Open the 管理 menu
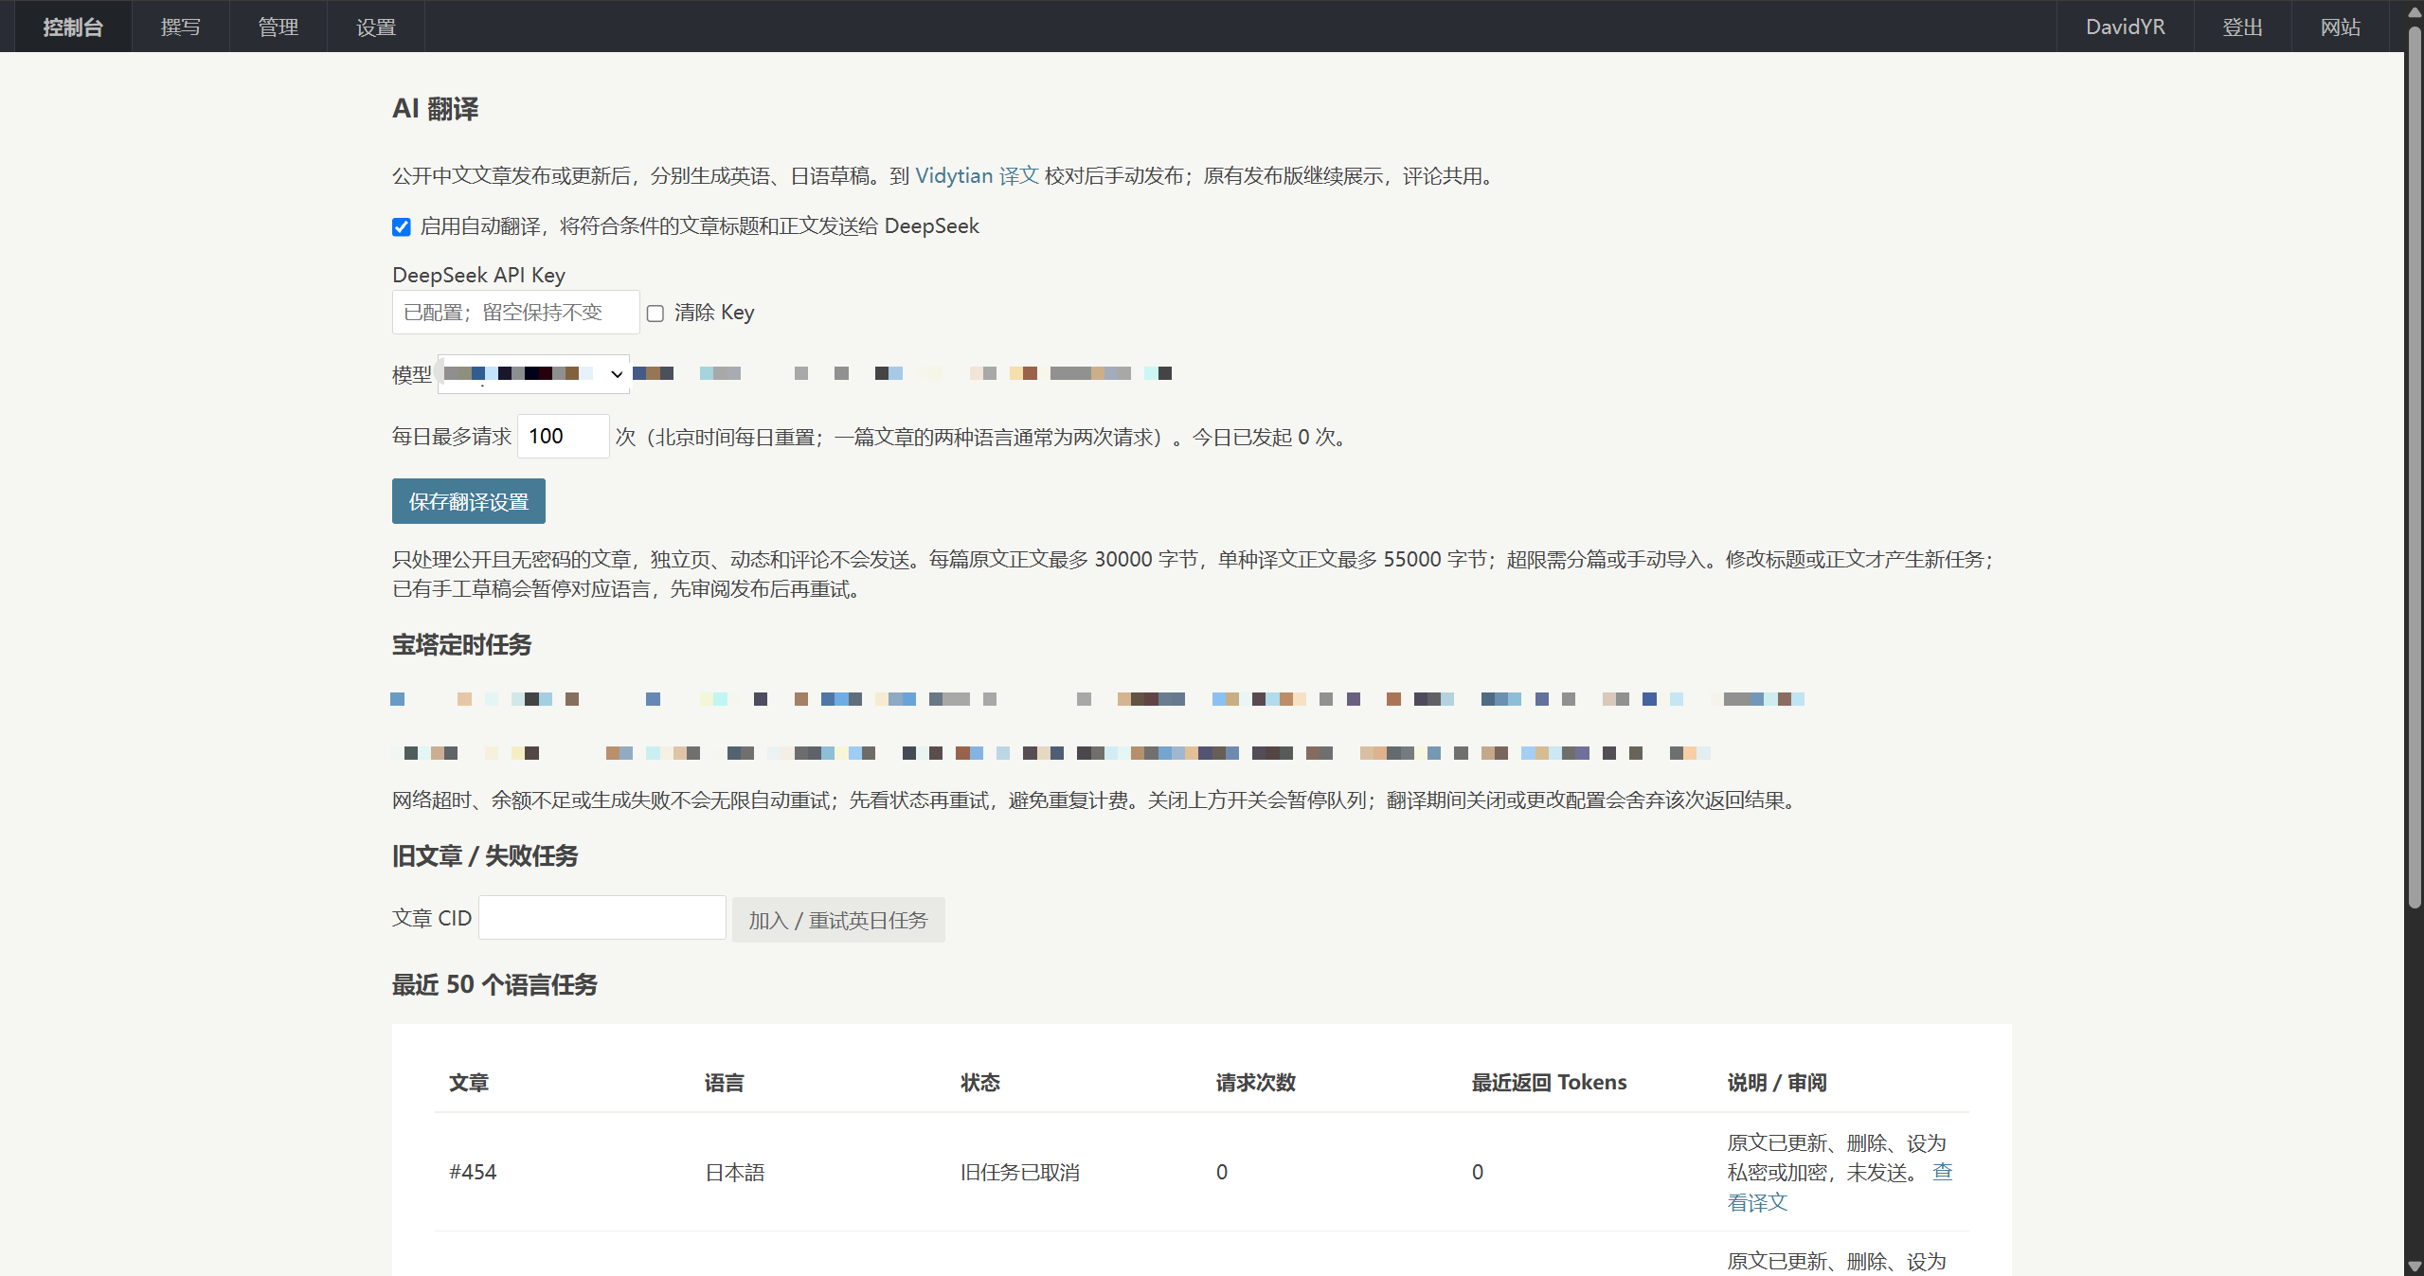The image size is (2424, 1276). click(x=278, y=27)
